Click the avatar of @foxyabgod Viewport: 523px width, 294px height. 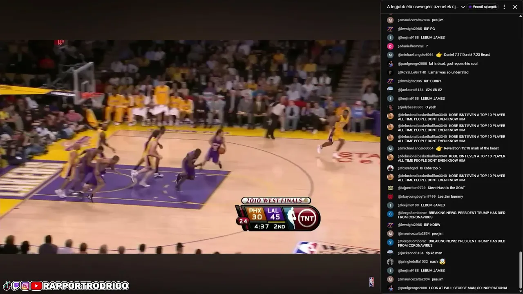click(x=390, y=168)
